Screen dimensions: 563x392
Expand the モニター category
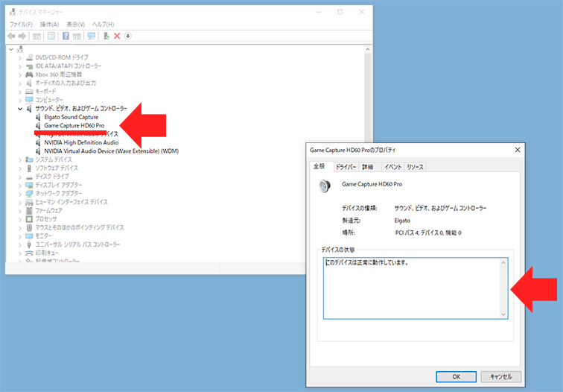coord(20,236)
